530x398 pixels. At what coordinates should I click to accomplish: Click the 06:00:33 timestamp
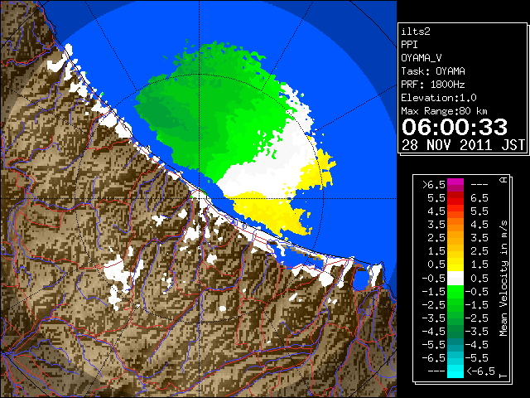point(455,127)
